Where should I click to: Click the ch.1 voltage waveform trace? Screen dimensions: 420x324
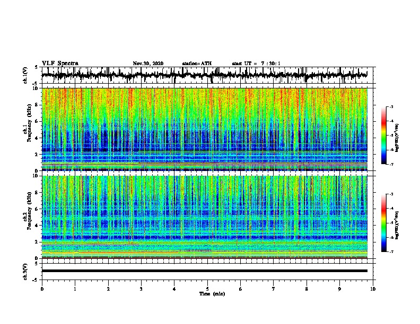pyautogui.click(x=204, y=75)
